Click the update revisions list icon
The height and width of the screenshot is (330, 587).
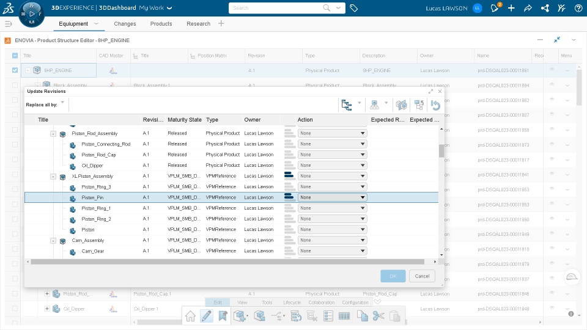pyautogui.click(x=296, y=316)
